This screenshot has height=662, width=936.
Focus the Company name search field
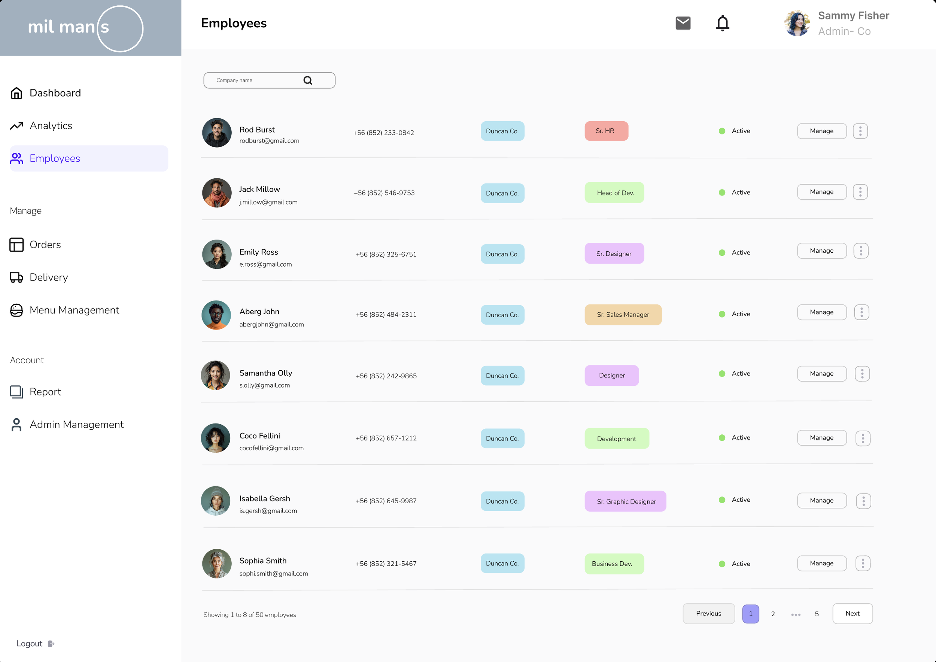pos(270,80)
